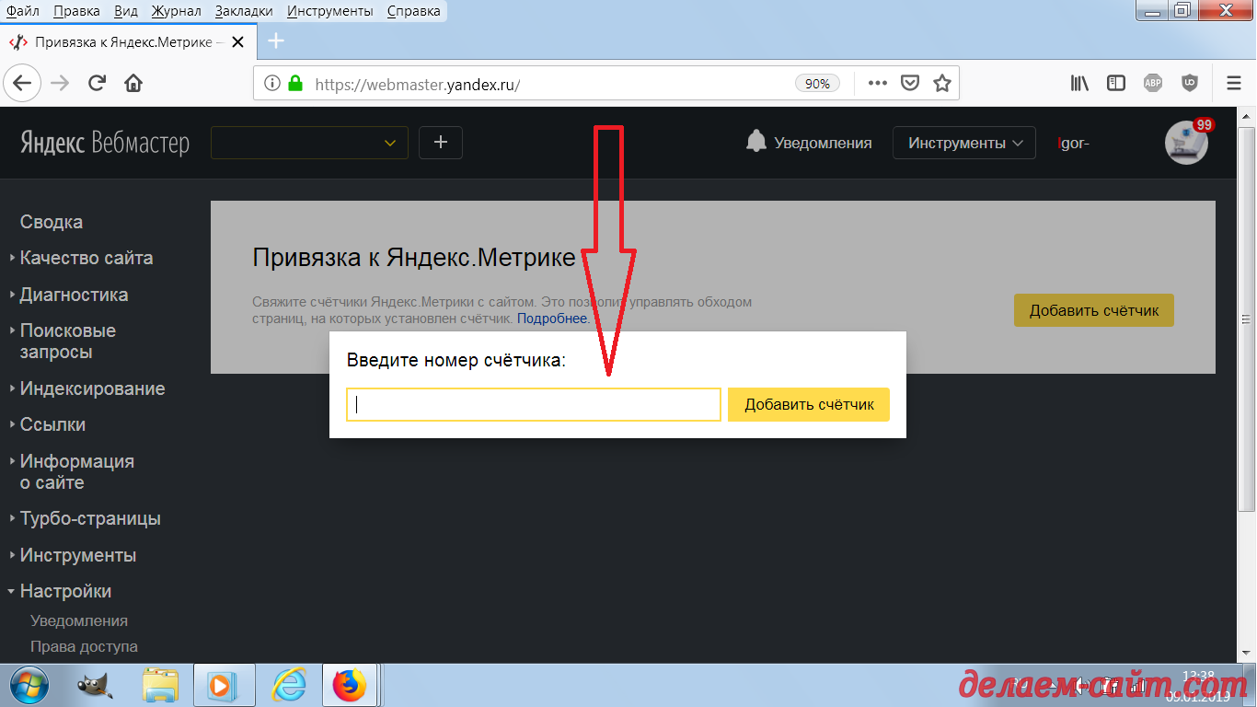The image size is (1257, 707).
Task: Open File Explorer folder on taskbar
Action: tap(161, 685)
